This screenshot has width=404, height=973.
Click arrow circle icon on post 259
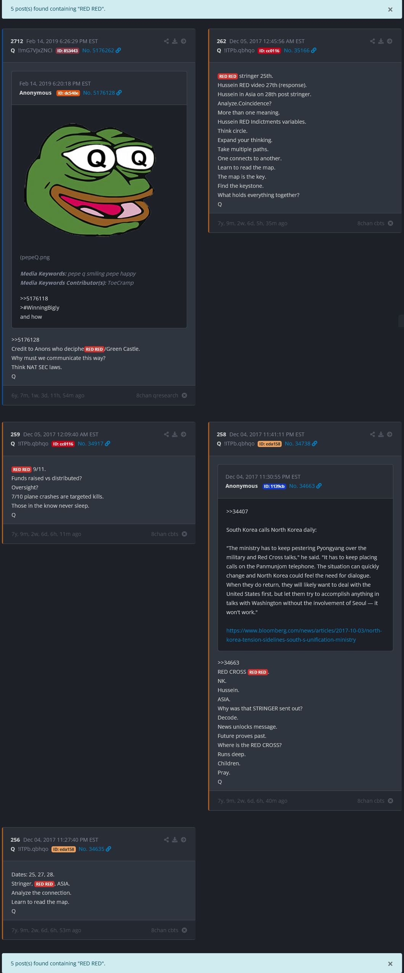184,434
